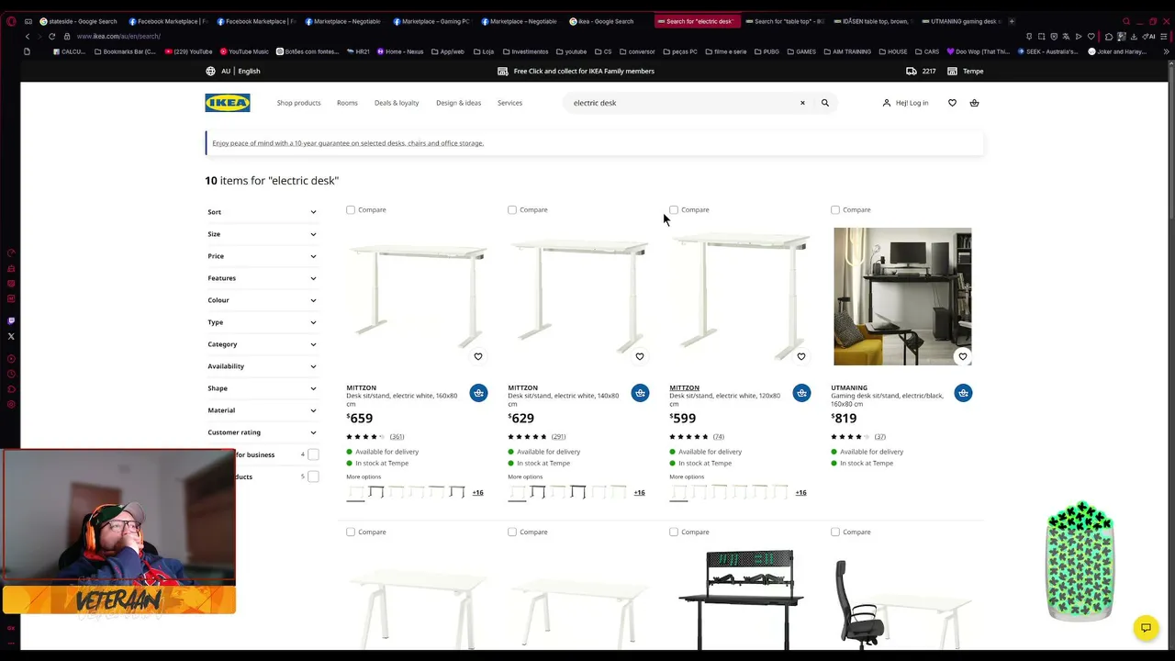Viewport: 1175px width, 661px height.
Task: Add the $629 MITTZON desk to cart
Action: point(640,393)
